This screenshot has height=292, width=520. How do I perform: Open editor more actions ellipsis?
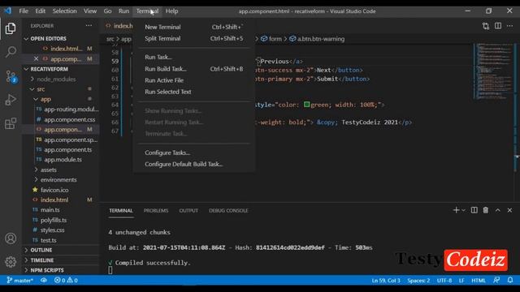click(x=509, y=26)
